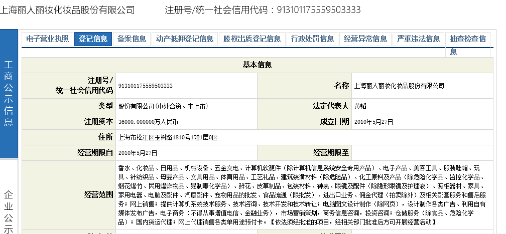
Task: Open the 严重违法信息 tab
Action: [x=418, y=39]
